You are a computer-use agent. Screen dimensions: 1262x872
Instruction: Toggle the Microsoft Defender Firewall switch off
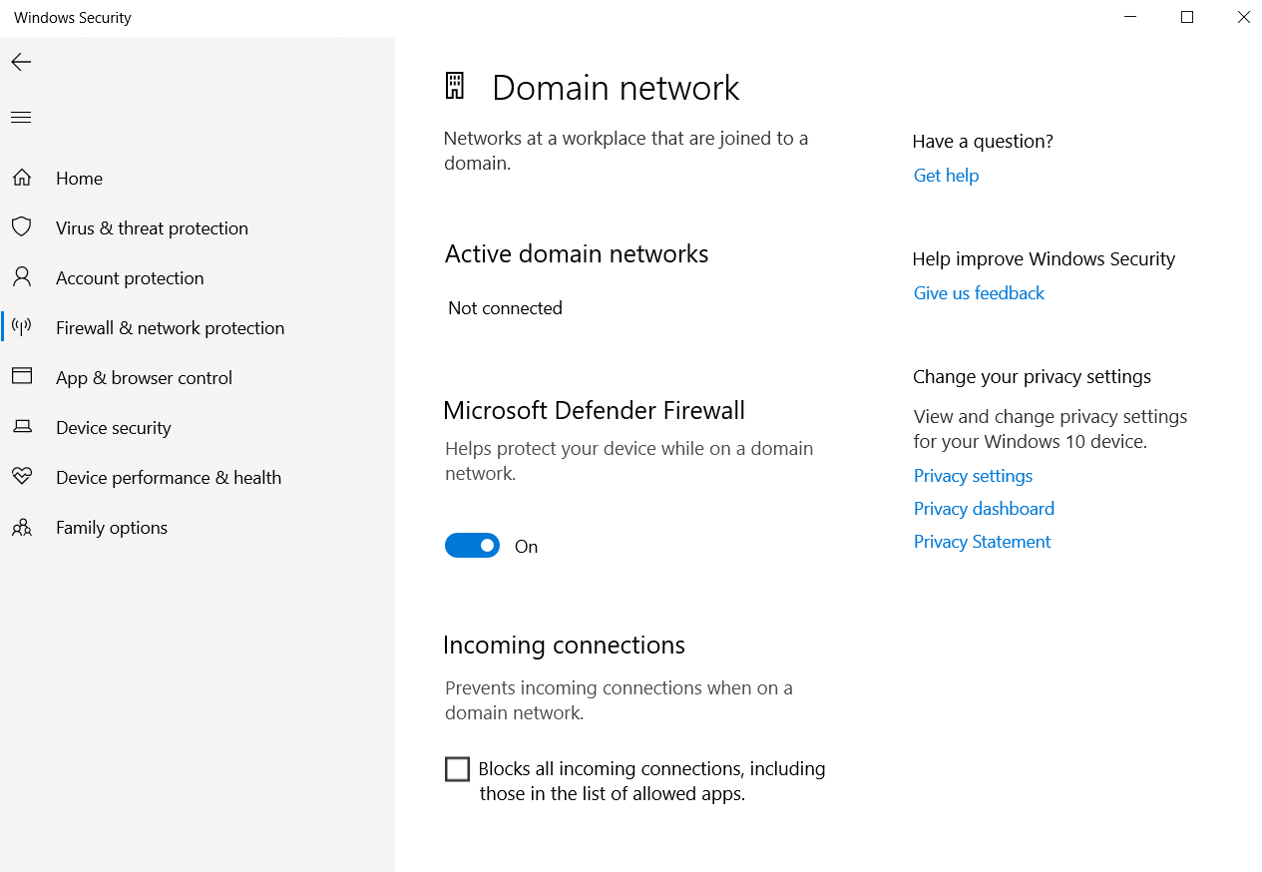[472, 545]
